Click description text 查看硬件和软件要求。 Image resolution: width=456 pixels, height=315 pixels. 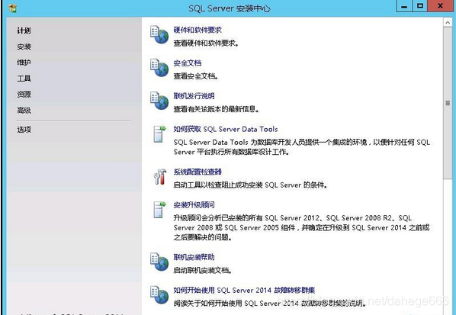[x=206, y=43]
